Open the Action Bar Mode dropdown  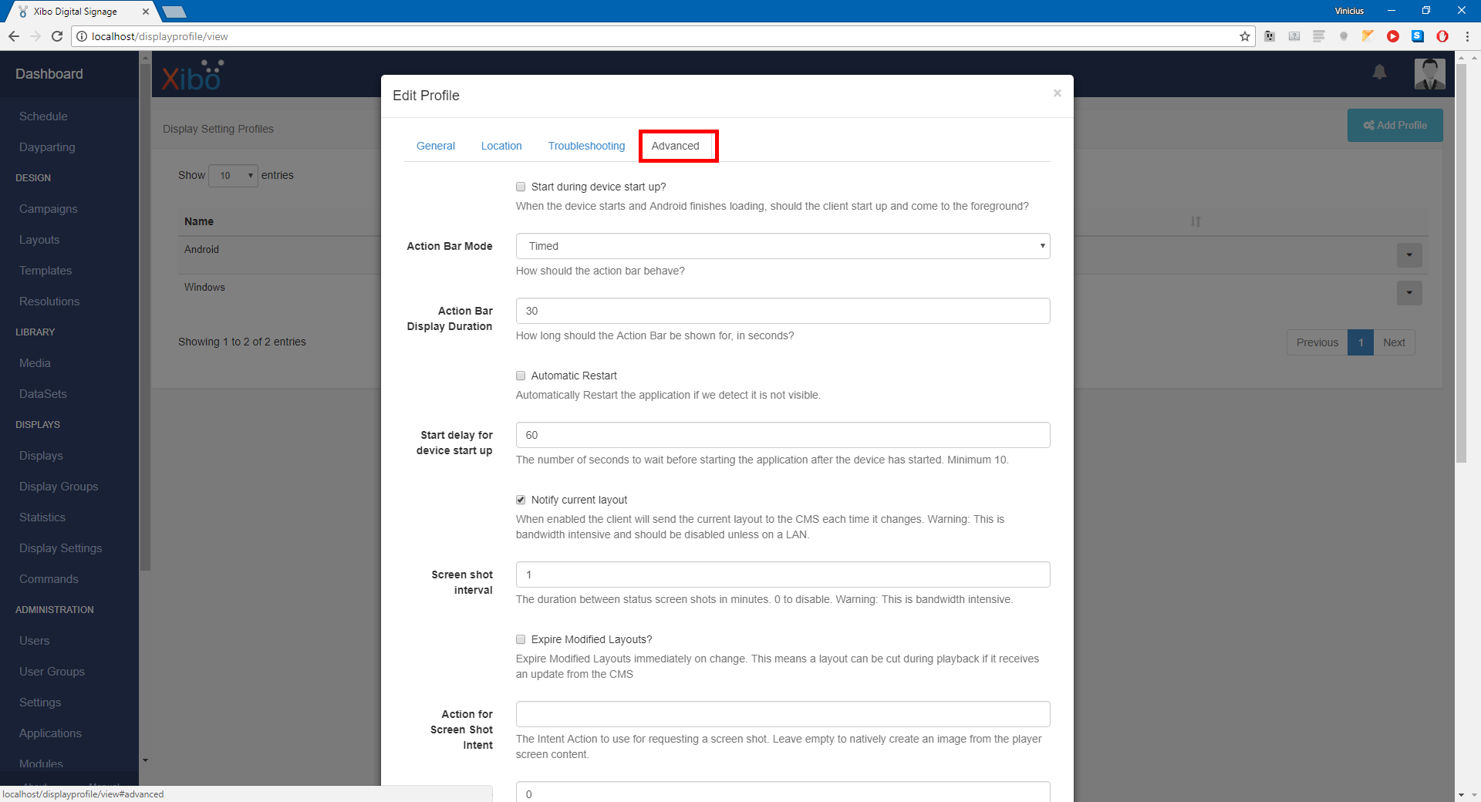783,246
